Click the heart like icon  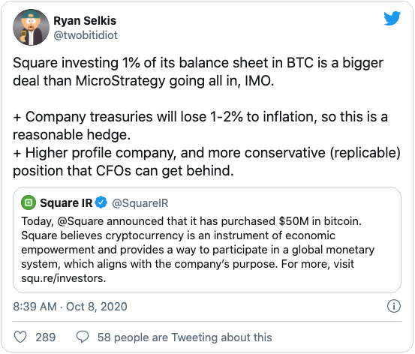pos(20,337)
